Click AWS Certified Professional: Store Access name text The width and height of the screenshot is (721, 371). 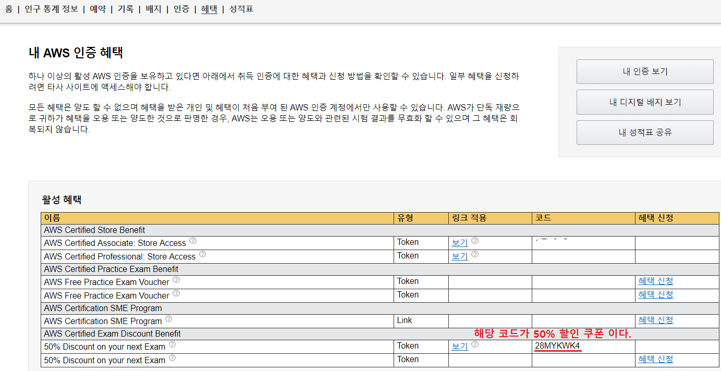[x=119, y=256]
